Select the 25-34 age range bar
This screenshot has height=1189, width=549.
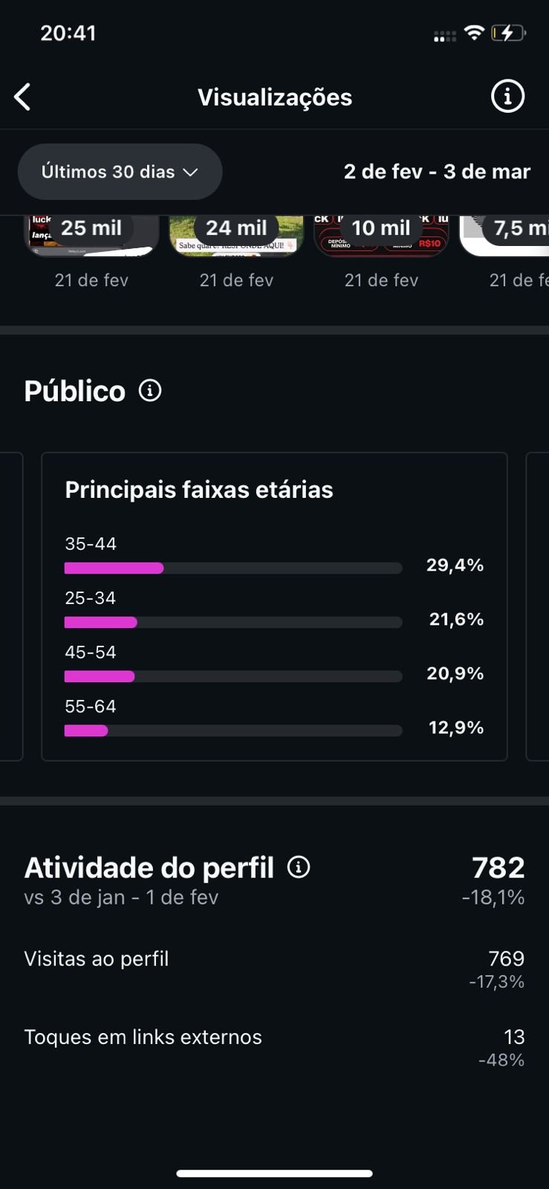coord(233,622)
